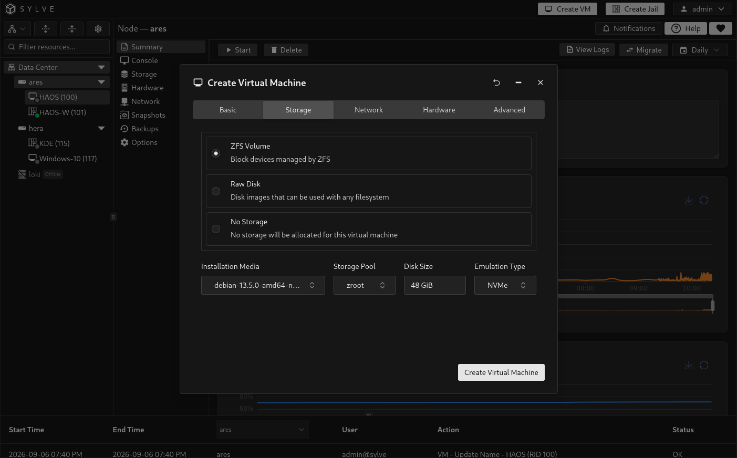Open Console from the node menu
Viewport: 737px width, 458px height.
pos(161,60)
